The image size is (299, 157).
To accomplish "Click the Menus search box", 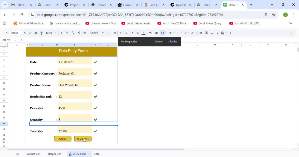I will 13,33.
